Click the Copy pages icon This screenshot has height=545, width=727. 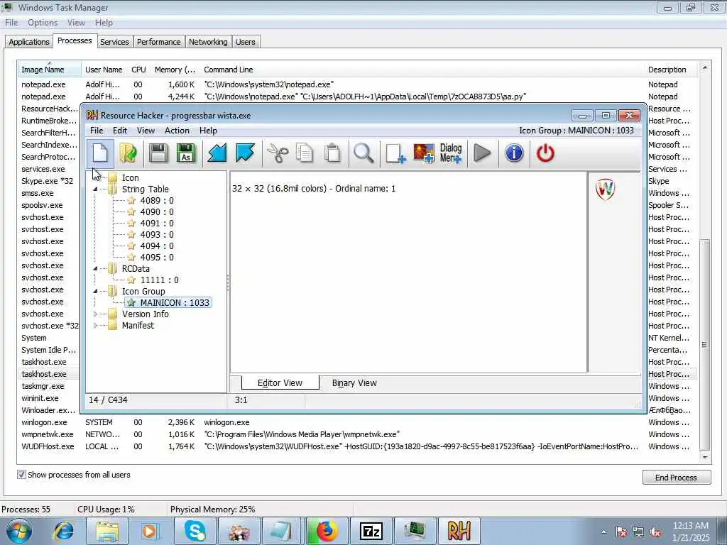pyautogui.click(x=305, y=153)
